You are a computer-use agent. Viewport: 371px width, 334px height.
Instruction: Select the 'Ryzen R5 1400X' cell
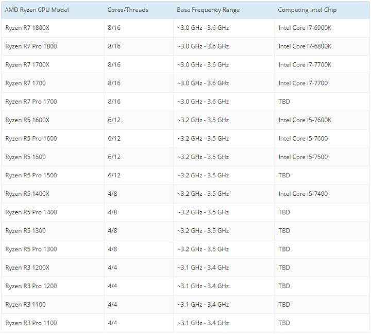(x=52, y=194)
